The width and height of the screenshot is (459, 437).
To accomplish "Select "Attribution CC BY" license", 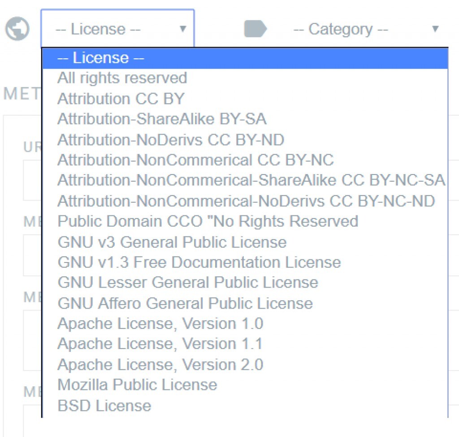I will pyautogui.click(x=121, y=99).
